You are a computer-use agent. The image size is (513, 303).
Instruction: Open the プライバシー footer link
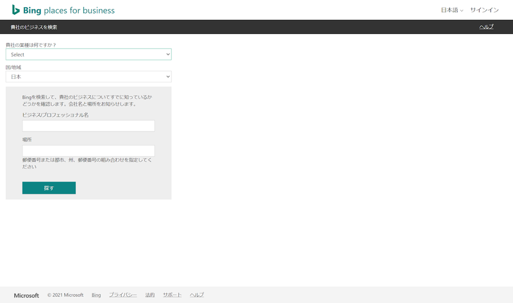[x=123, y=295]
